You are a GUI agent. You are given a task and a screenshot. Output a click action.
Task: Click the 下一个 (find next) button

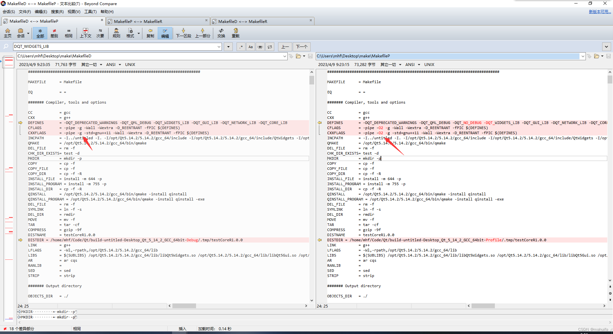coord(302,47)
